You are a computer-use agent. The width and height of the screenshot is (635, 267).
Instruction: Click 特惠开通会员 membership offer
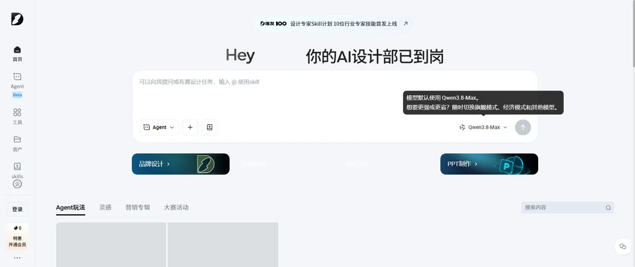pyautogui.click(x=17, y=236)
